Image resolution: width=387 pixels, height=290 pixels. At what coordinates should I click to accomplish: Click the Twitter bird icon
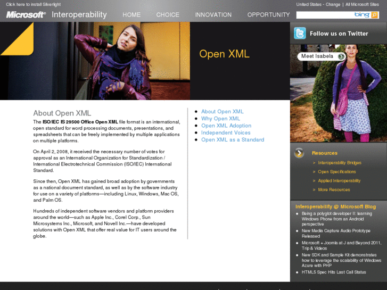click(x=300, y=34)
